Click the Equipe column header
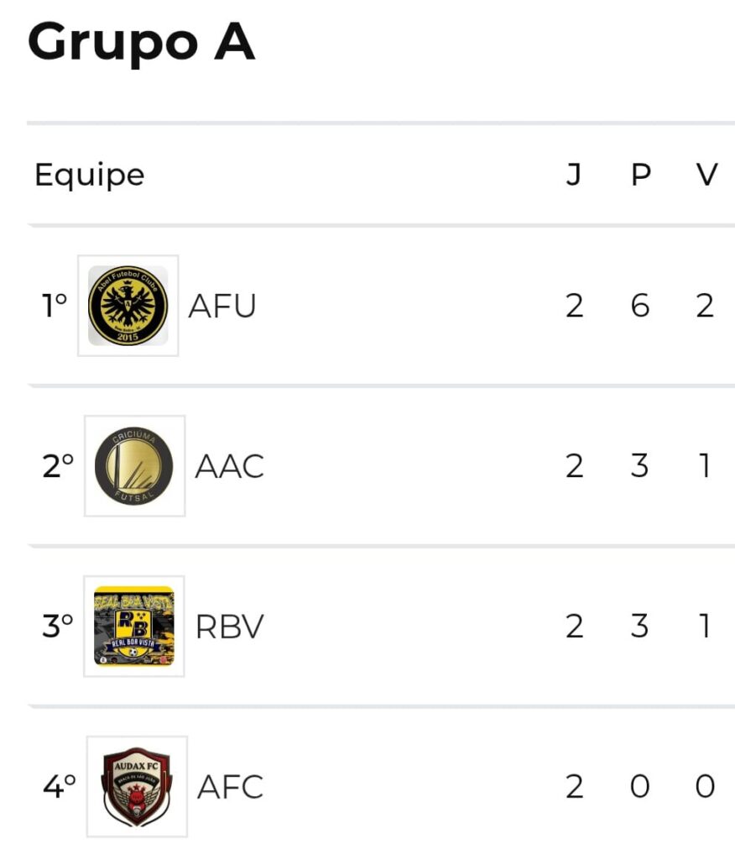735x860 pixels. tap(89, 175)
